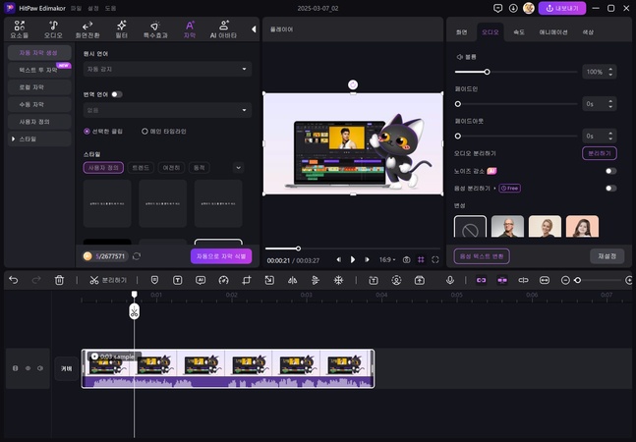
Task: Click the microphone record icon
Action: click(450, 280)
